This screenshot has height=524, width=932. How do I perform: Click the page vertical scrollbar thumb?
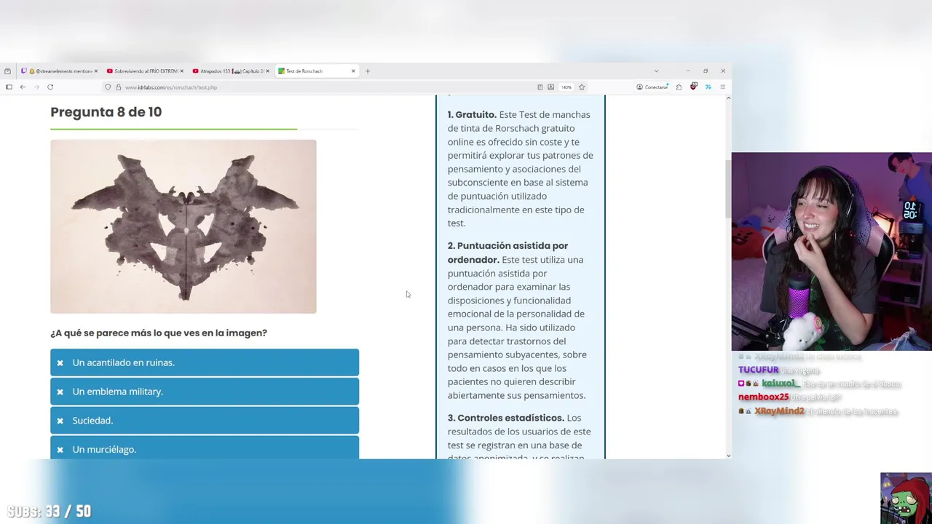[x=728, y=188]
